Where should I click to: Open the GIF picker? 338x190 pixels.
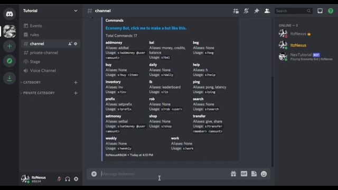click(x=244, y=174)
